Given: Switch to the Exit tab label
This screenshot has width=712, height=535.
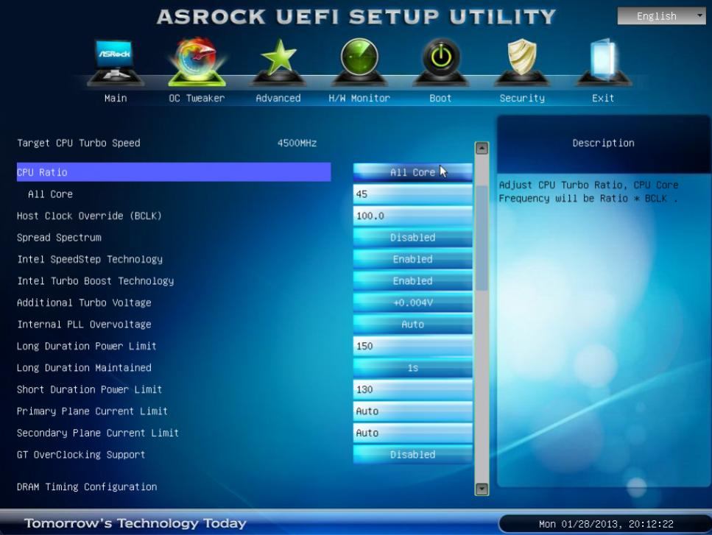Looking at the screenshot, I should click(x=603, y=98).
